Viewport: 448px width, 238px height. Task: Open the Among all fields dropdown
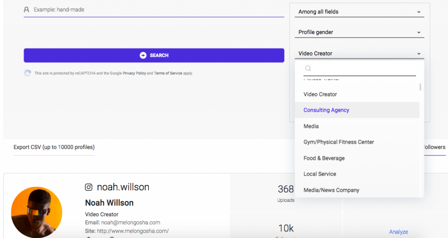[359, 12]
